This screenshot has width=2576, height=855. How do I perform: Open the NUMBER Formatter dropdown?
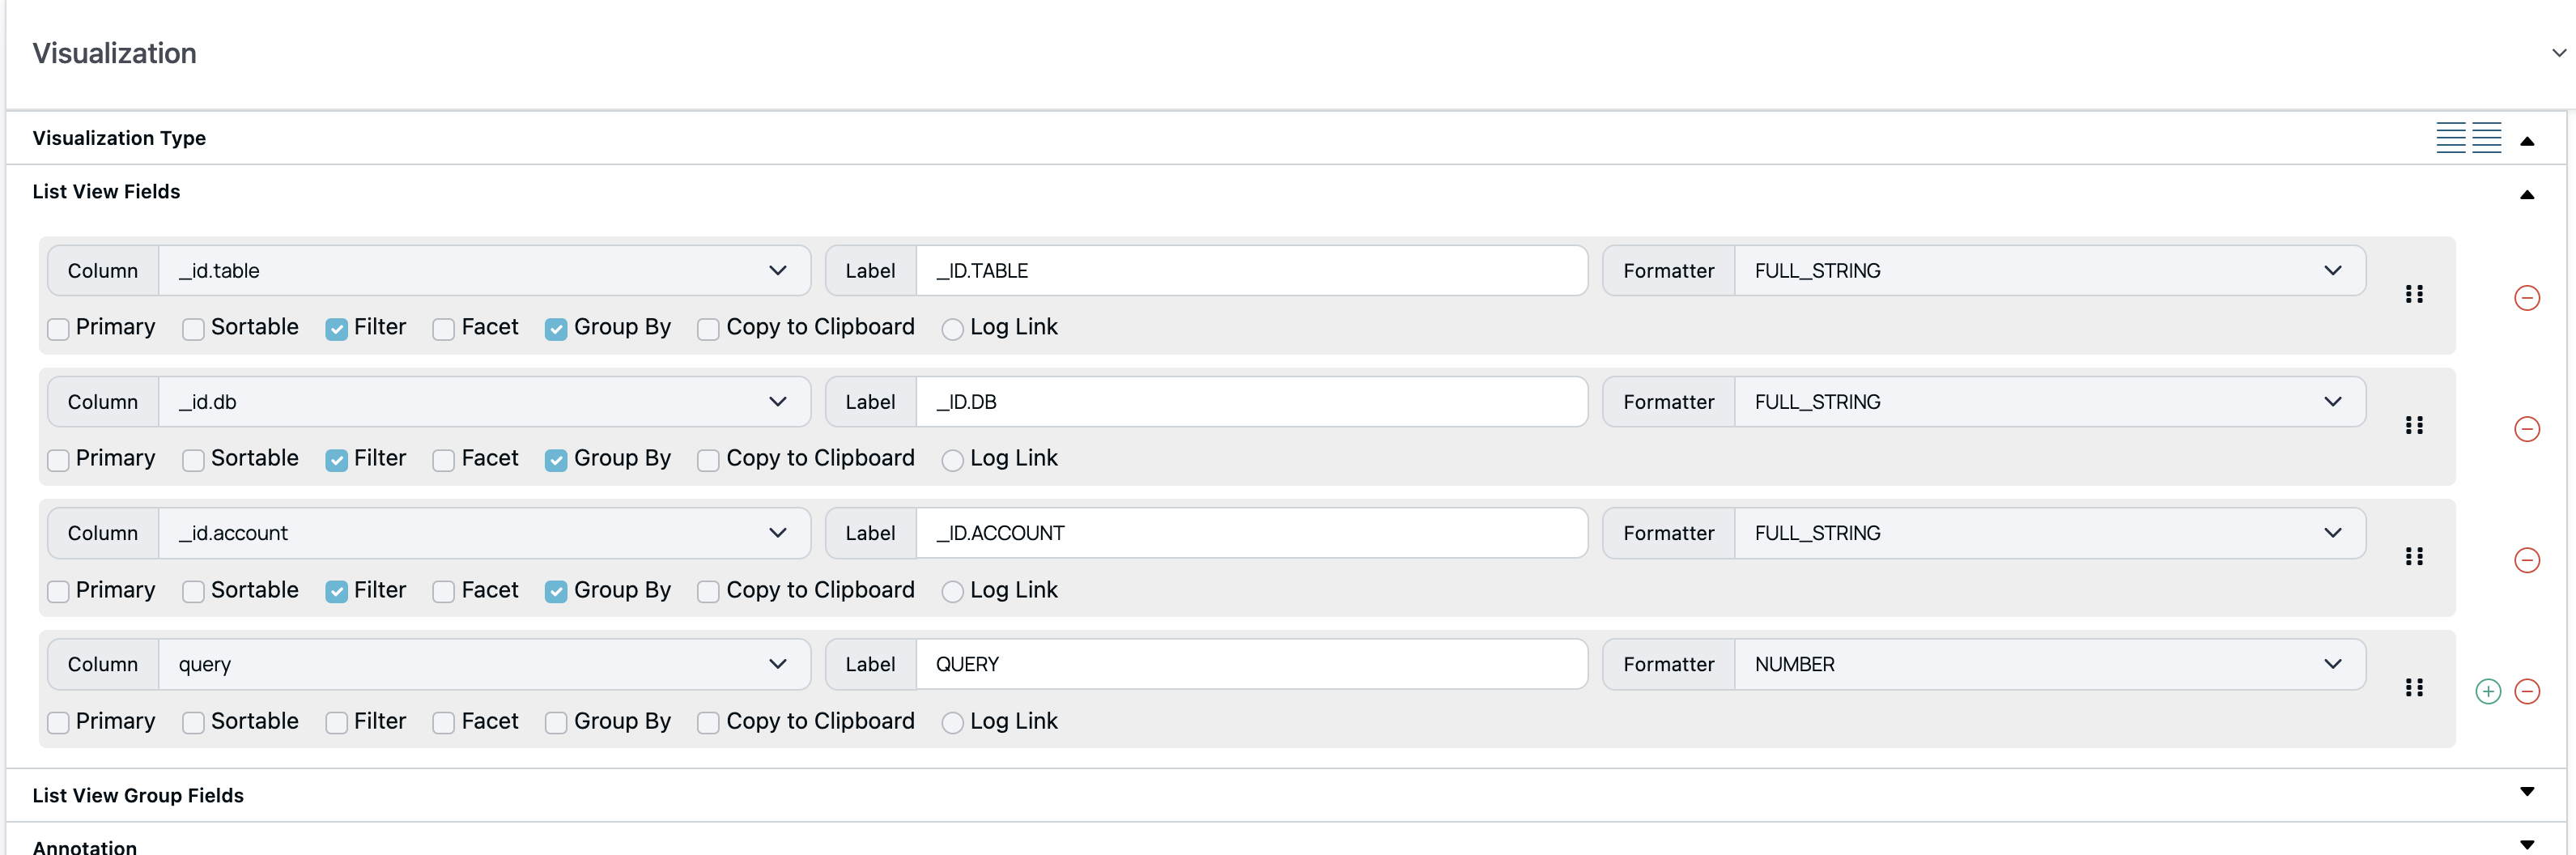coord(2049,664)
